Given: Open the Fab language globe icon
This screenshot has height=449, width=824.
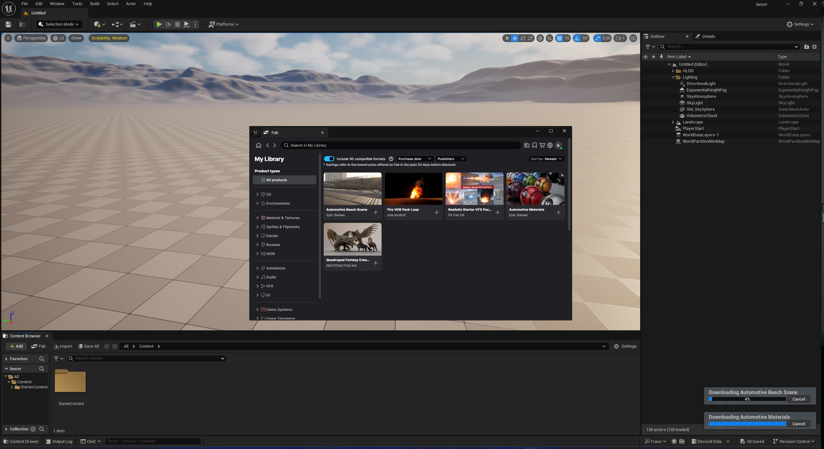Looking at the screenshot, I should [x=550, y=145].
